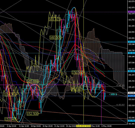Click the 154.381 price label on chart
Screen dimensions: 135x128
(10, 95)
